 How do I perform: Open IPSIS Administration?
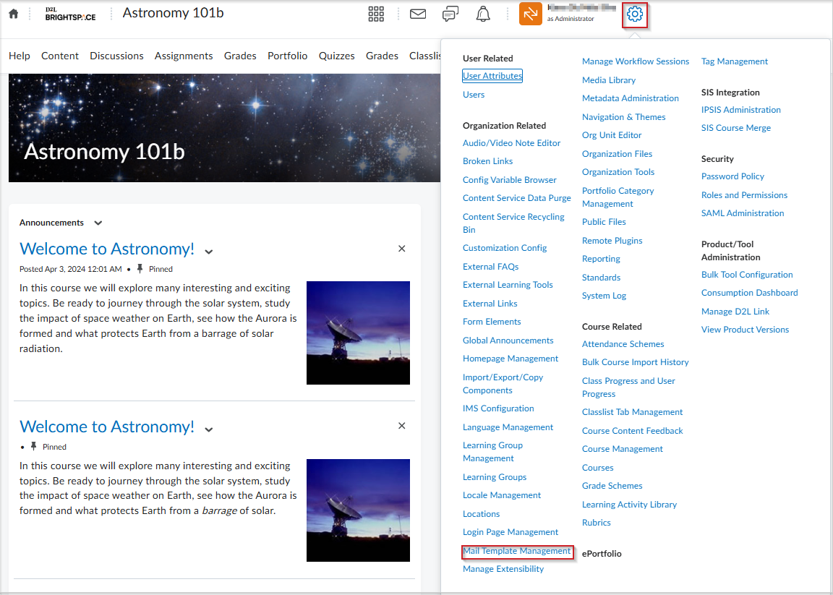coord(740,109)
